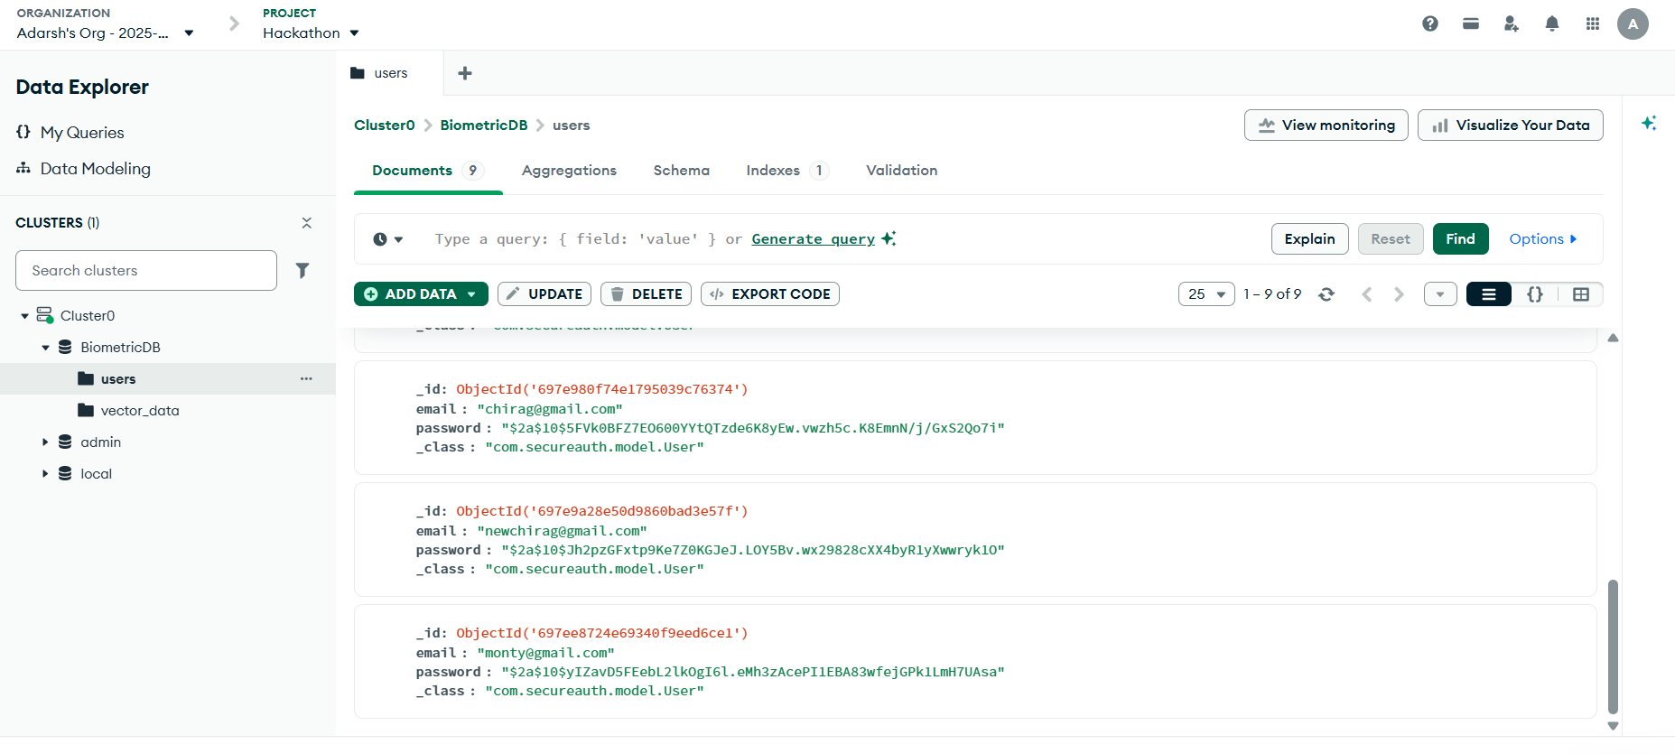
Task: Switch to table view of documents
Action: click(1580, 294)
